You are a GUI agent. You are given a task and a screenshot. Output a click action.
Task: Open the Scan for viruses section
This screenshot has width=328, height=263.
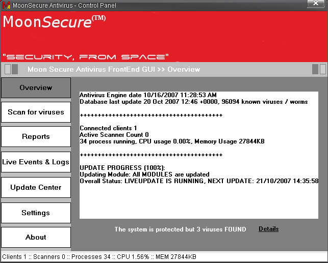pos(36,112)
